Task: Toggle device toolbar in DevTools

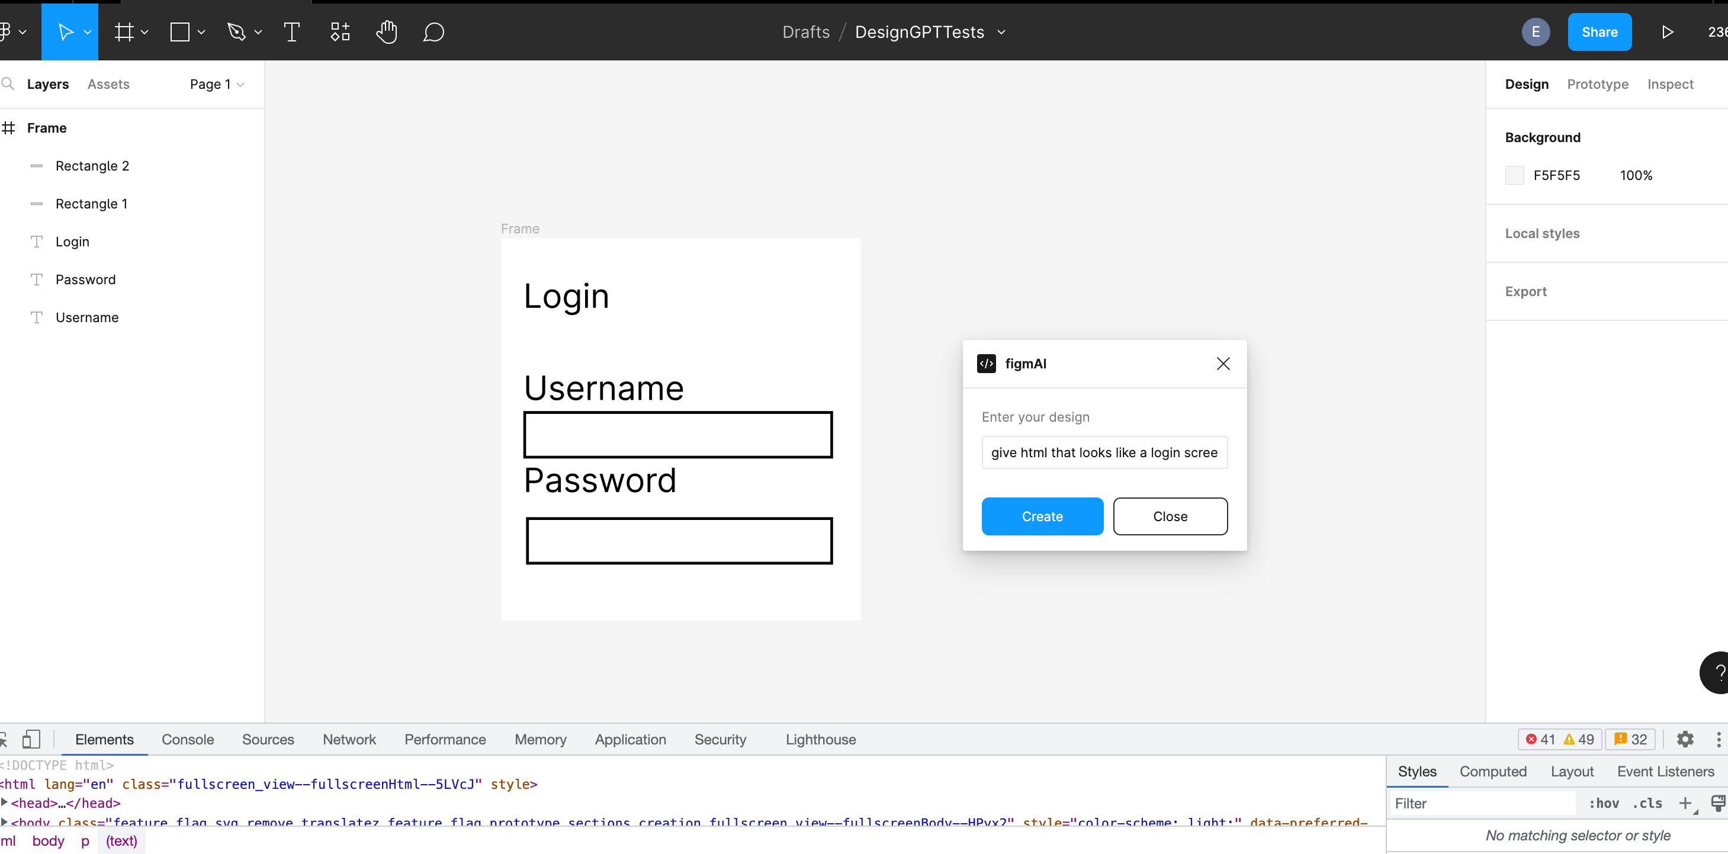Action: [31, 739]
